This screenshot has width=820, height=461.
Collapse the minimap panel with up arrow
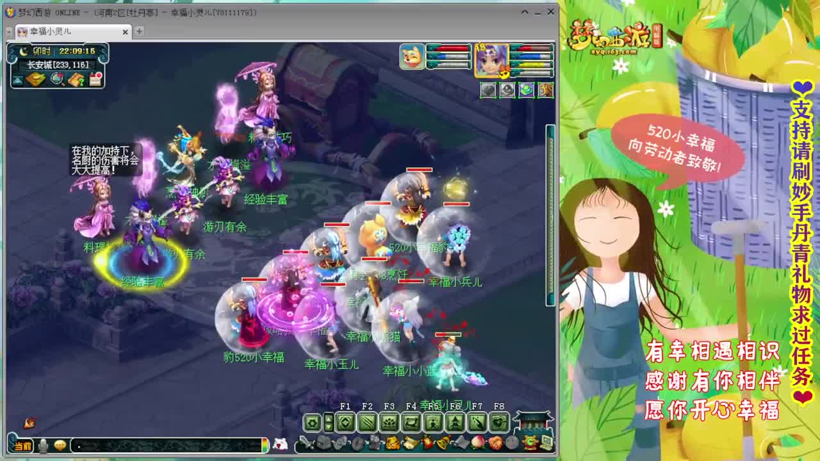[x=17, y=80]
